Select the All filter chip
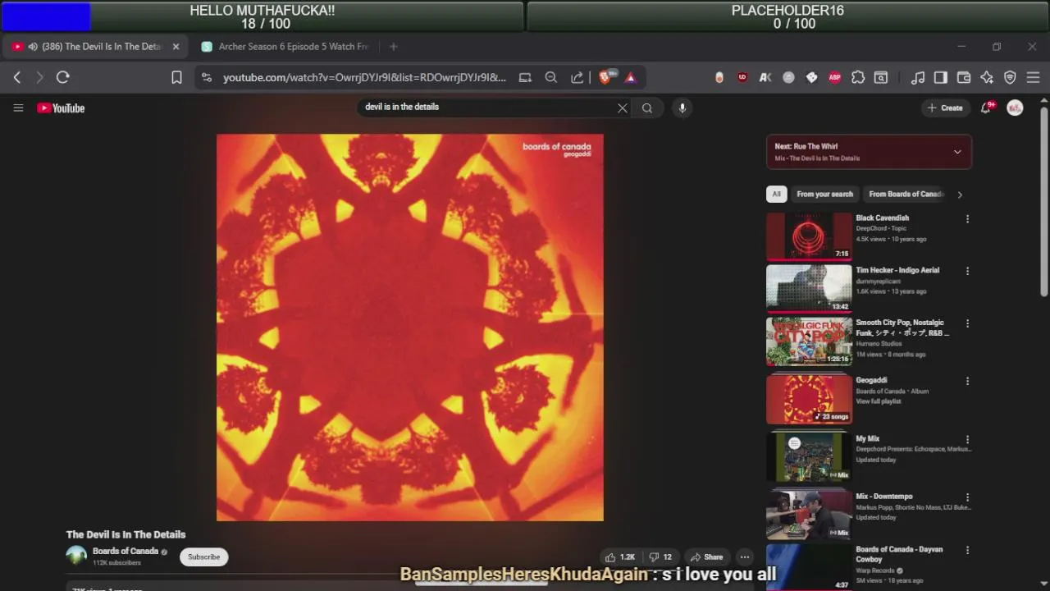The image size is (1050, 591). tap(776, 194)
